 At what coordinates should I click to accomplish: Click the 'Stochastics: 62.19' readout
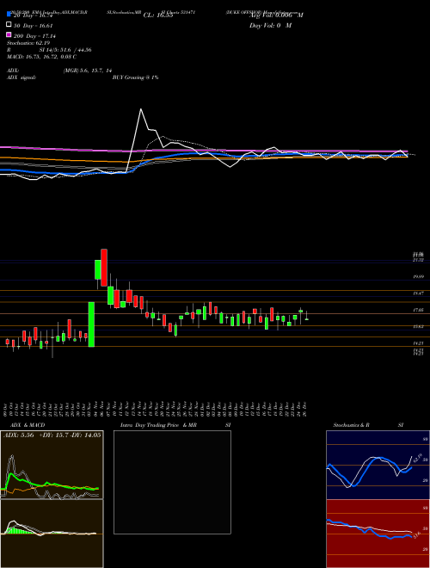tap(30, 43)
